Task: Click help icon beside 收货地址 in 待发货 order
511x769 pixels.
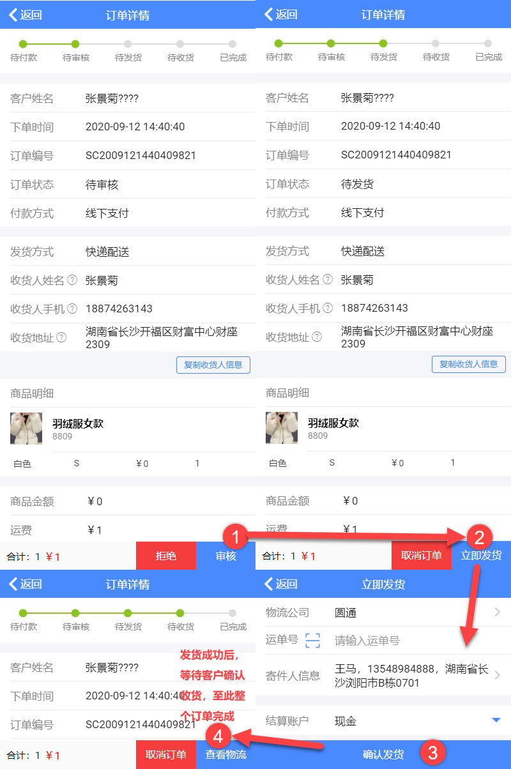Action: (x=317, y=337)
